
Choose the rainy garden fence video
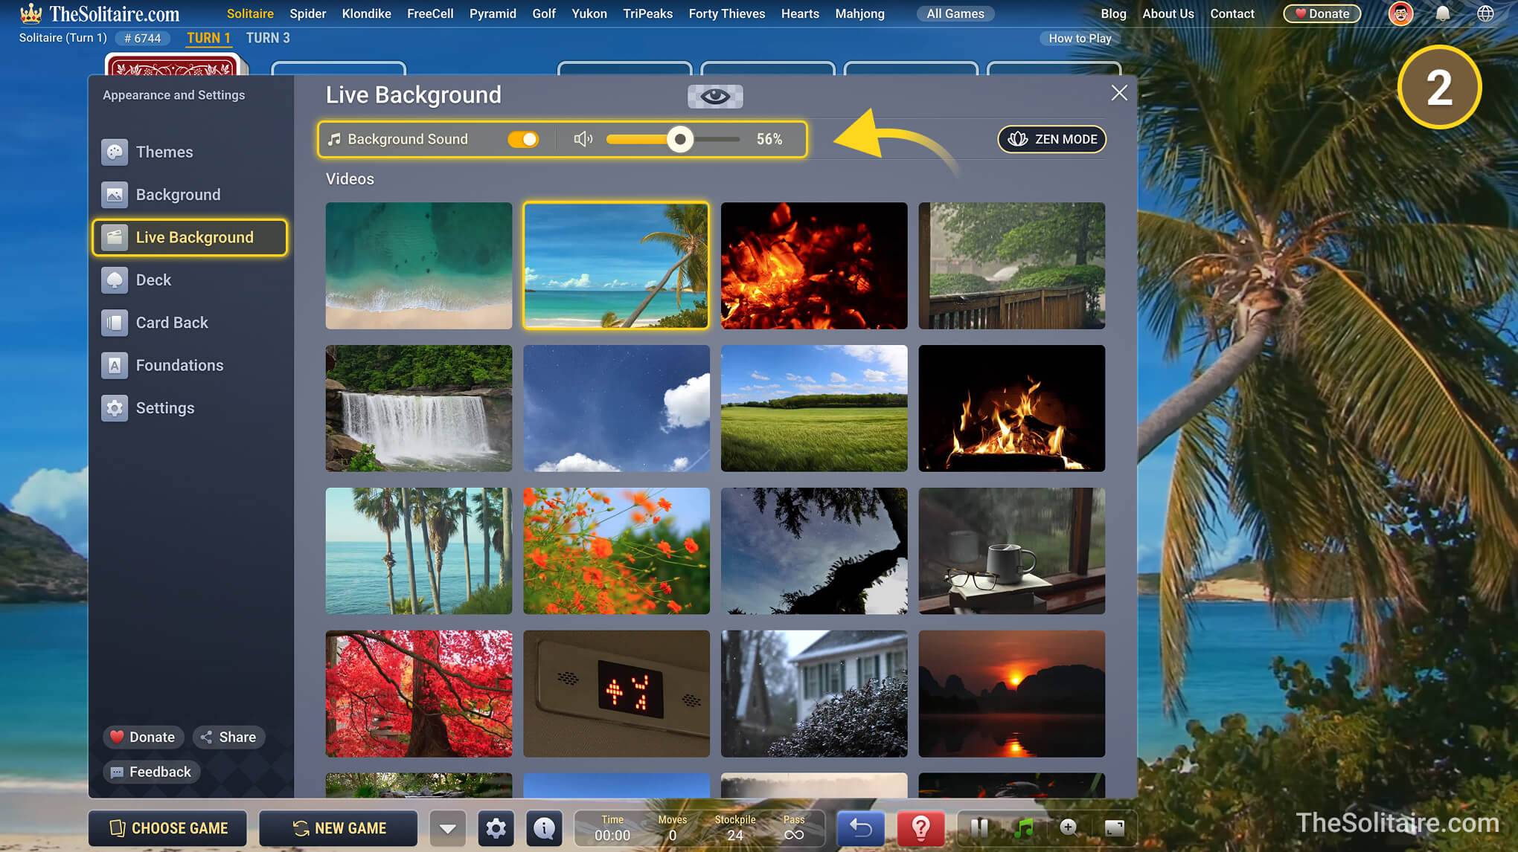[x=1012, y=265]
